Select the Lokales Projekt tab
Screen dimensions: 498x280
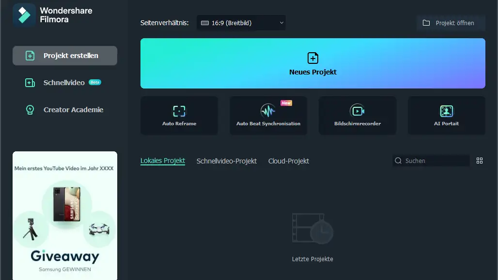163,161
